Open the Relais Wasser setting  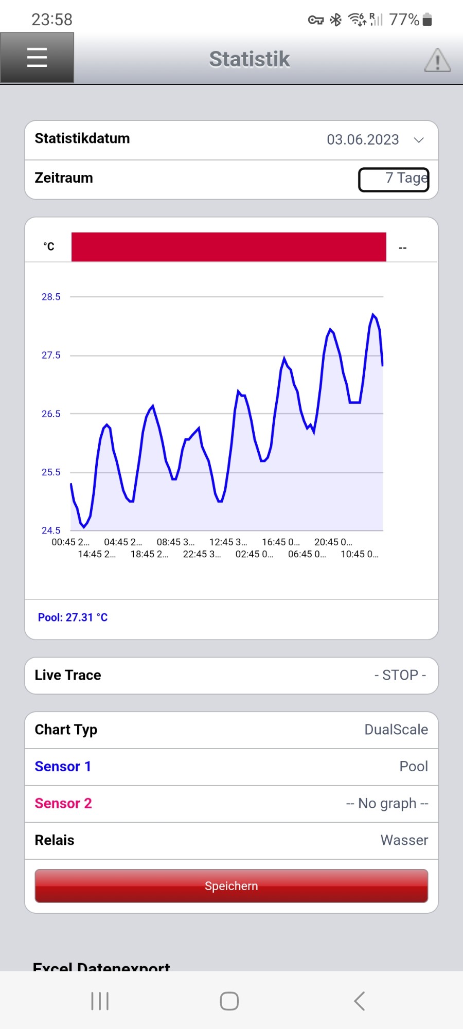pos(232,840)
